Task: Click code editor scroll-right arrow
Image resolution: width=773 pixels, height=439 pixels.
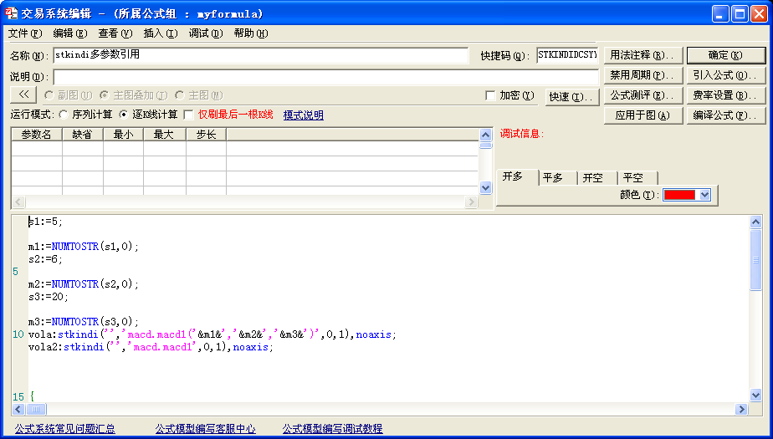Action: coord(740,409)
